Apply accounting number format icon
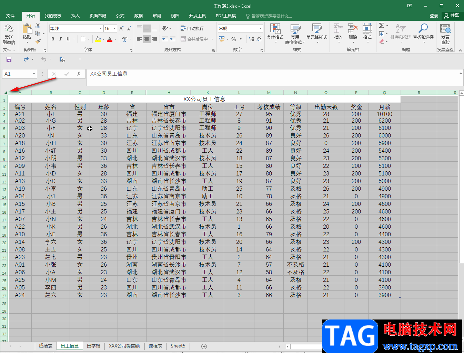464x353 pixels. (x=221, y=39)
